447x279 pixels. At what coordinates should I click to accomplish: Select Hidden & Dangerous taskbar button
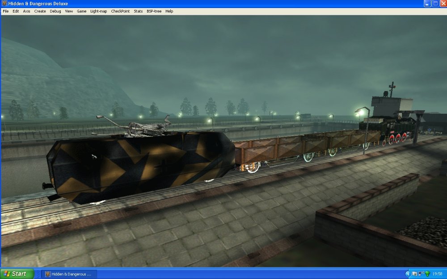69,274
